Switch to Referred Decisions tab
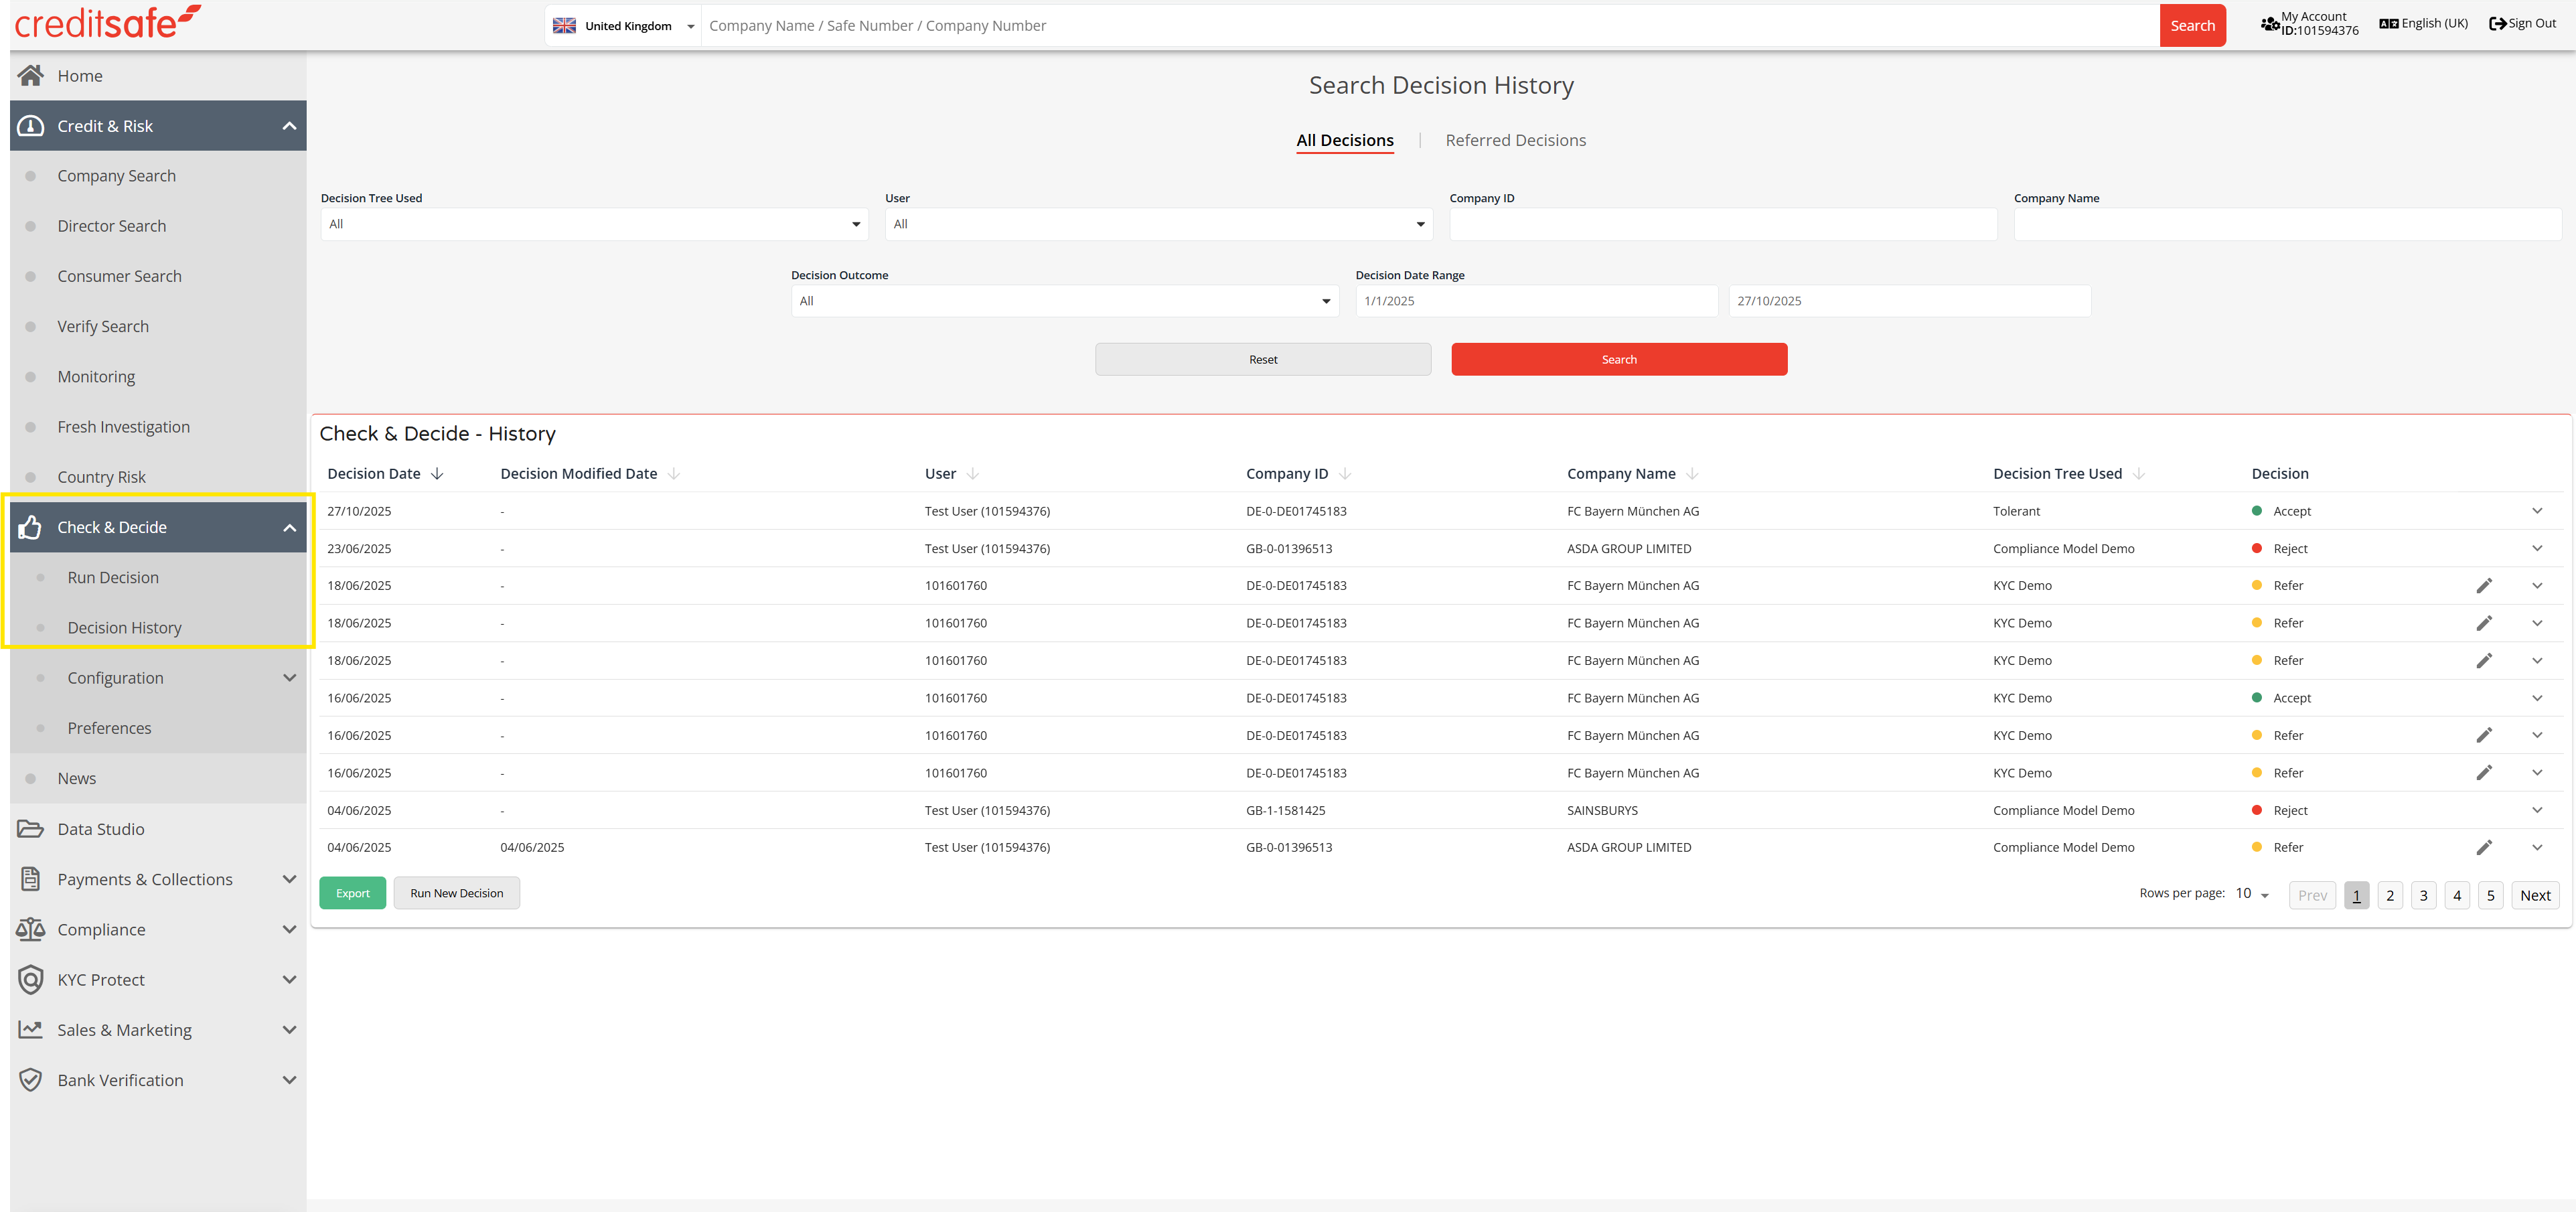 click(x=1515, y=141)
